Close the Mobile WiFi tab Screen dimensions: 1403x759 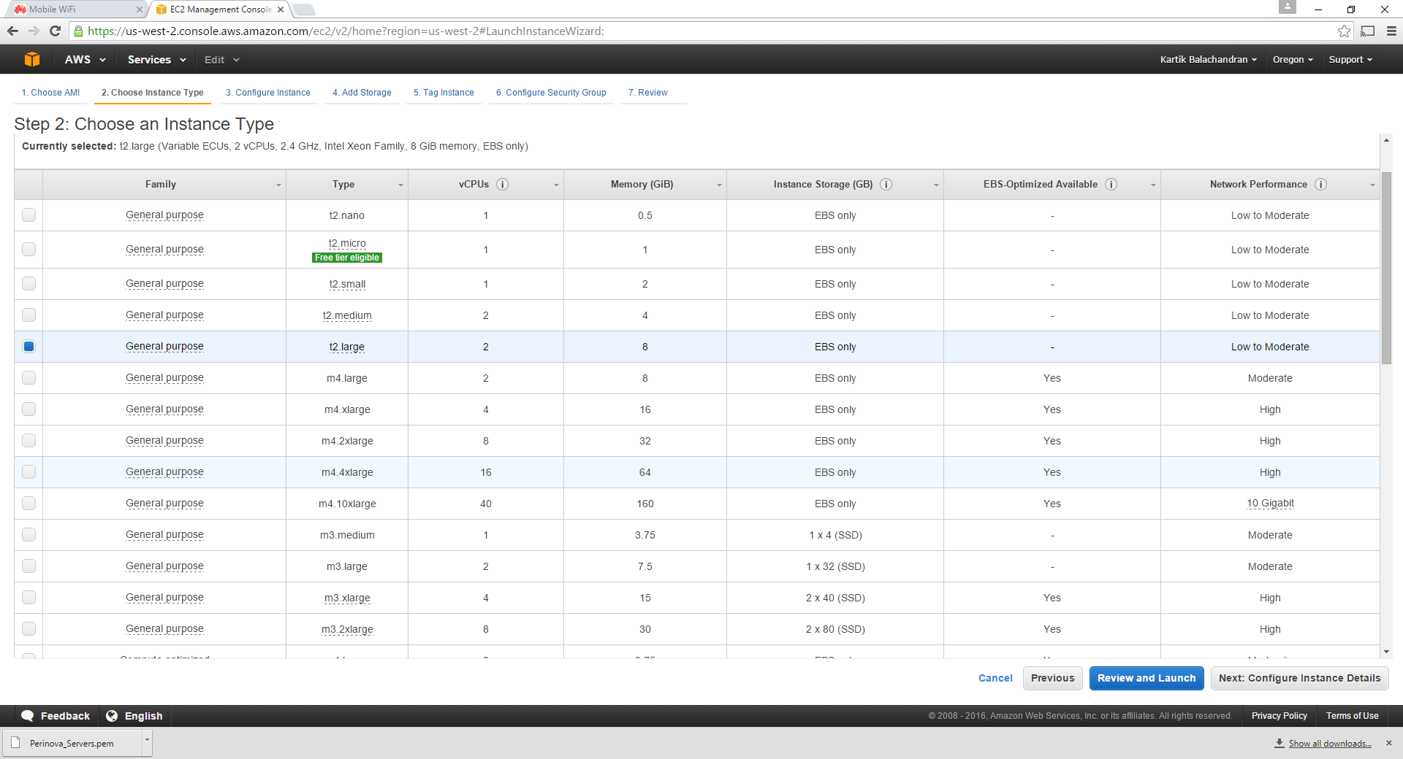(x=140, y=9)
